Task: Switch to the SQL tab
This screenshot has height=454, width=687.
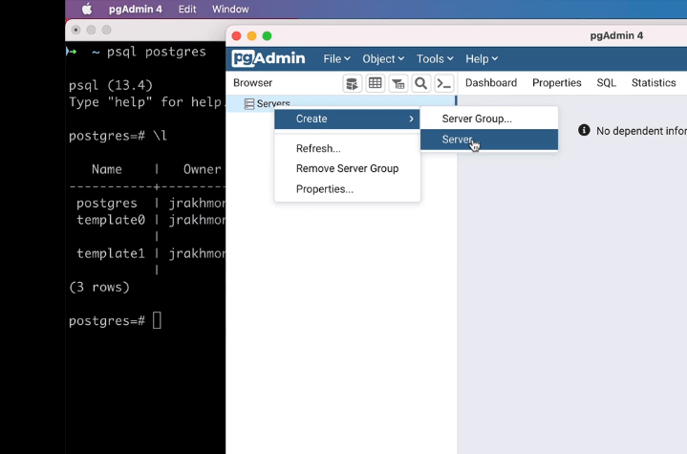Action: coord(606,83)
